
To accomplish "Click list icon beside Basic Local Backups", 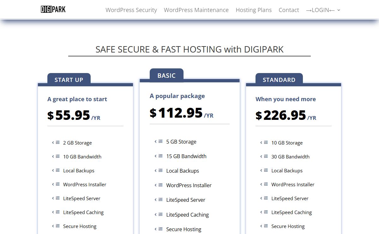I will click(x=159, y=170).
